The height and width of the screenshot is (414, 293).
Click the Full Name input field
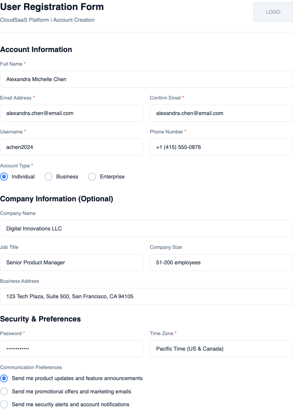pos(146,79)
